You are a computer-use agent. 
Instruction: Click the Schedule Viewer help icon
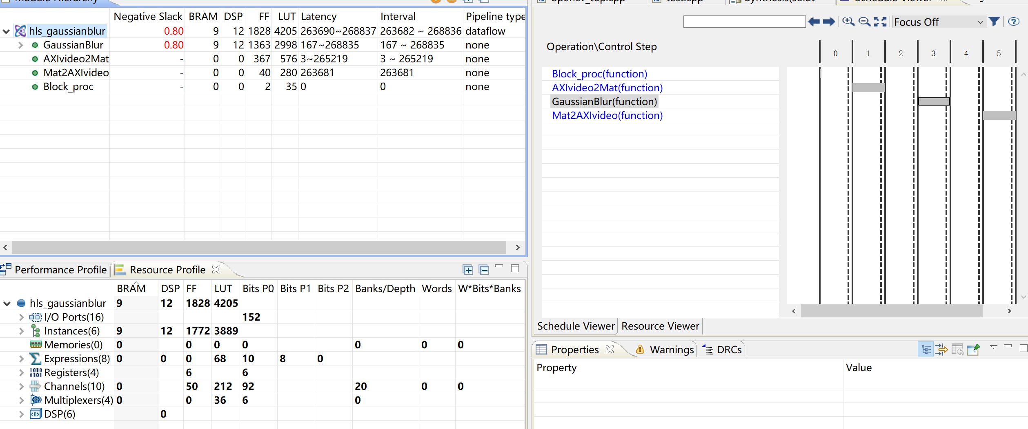(1014, 21)
